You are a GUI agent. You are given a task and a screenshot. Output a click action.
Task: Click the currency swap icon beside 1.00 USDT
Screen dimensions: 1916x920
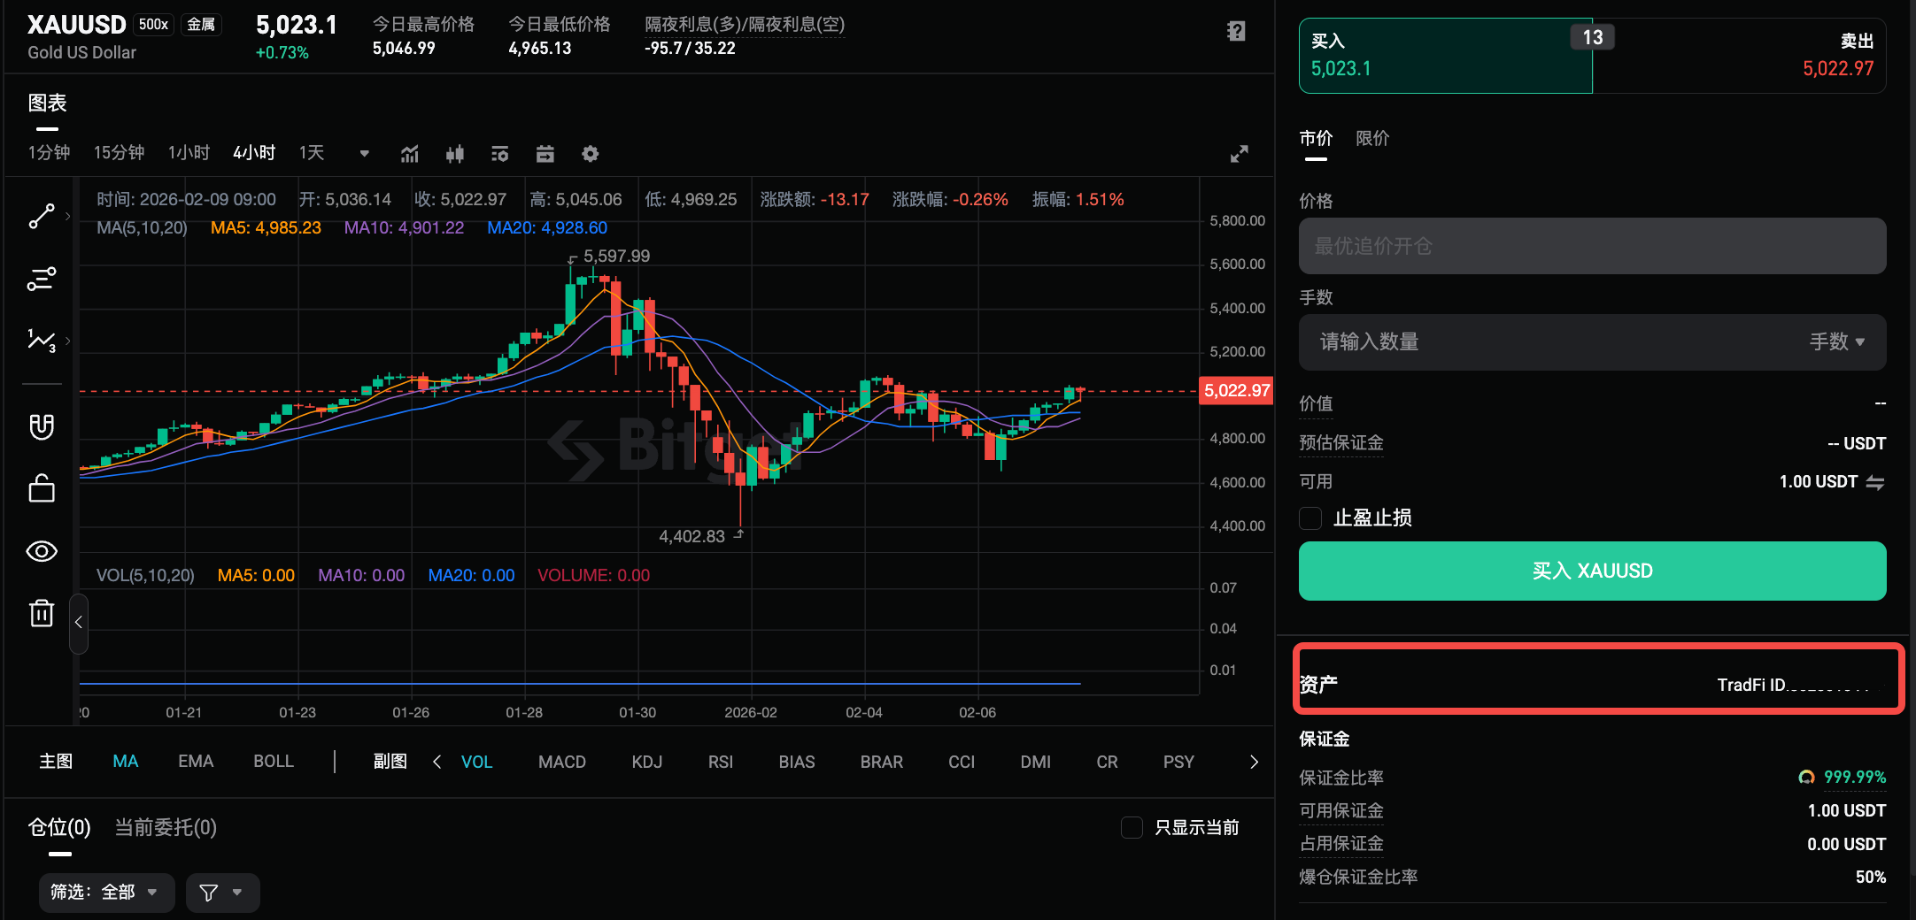tap(1877, 481)
